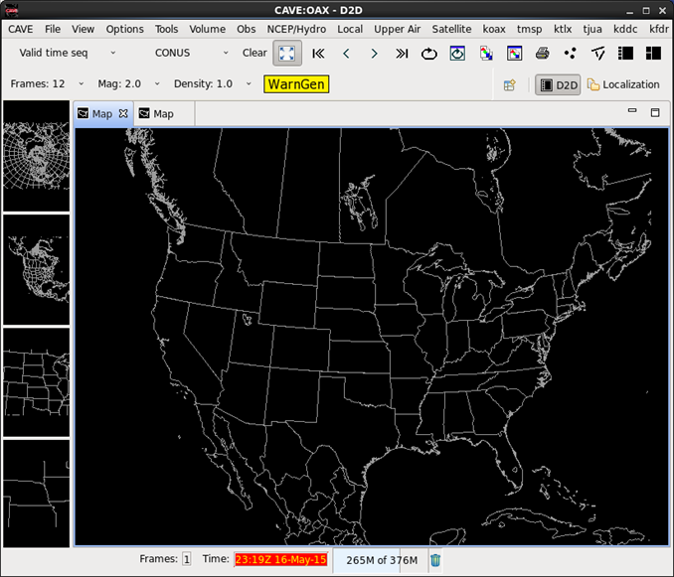Step forward one frame
674x577 pixels.
pos(374,54)
